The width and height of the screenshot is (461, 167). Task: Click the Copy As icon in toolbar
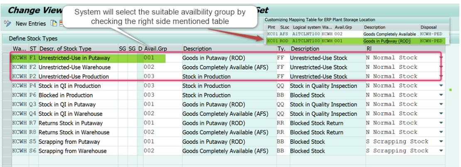click(x=54, y=24)
